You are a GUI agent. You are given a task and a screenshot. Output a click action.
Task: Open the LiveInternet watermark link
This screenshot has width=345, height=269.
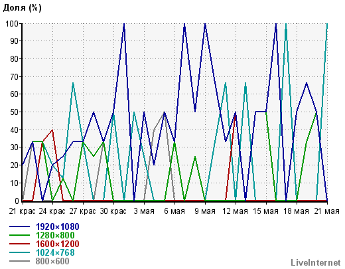tap(316, 262)
